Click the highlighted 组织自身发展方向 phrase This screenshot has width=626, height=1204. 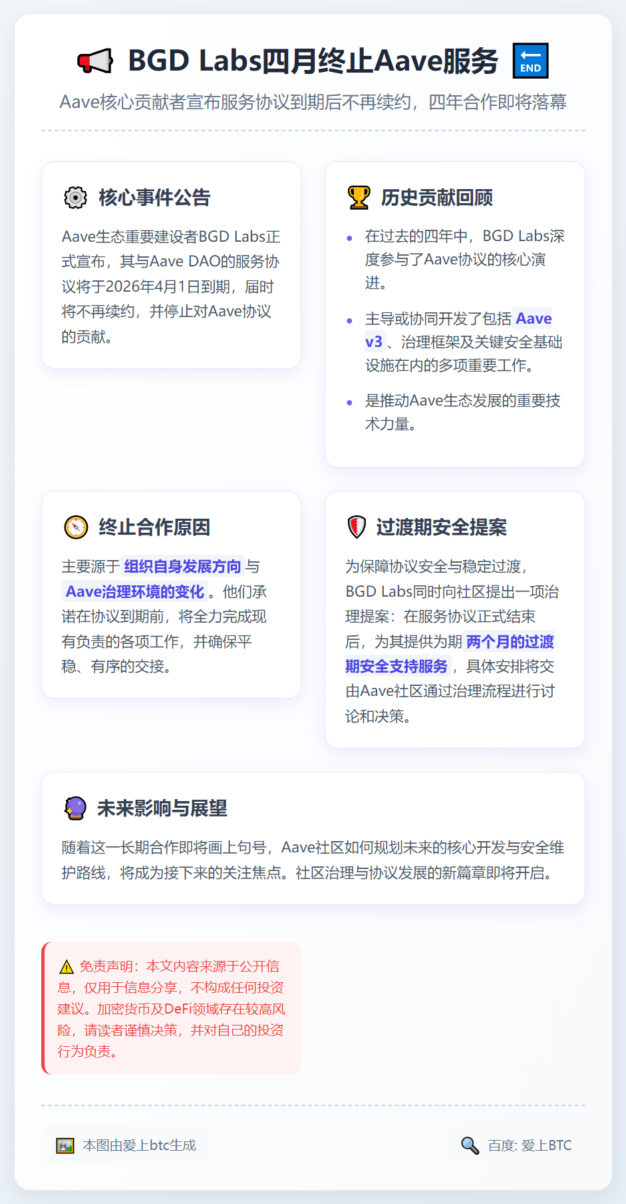tap(182, 567)
